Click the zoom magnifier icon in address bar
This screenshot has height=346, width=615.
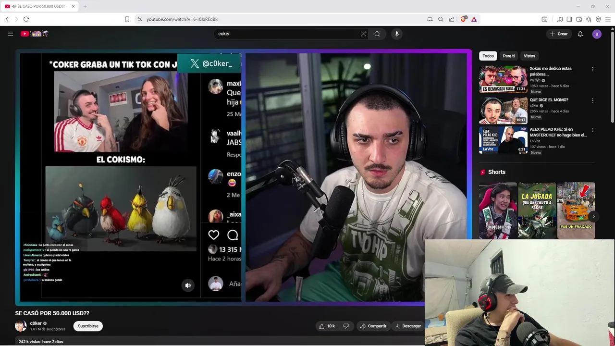(x=441, y=19)
